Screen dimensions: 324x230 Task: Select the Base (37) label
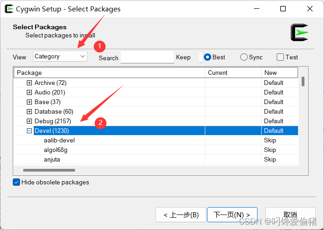(47, 102)
